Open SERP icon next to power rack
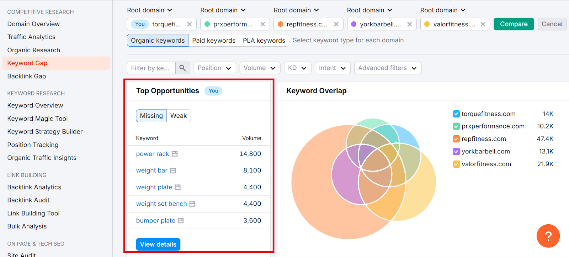 [175, 154]
